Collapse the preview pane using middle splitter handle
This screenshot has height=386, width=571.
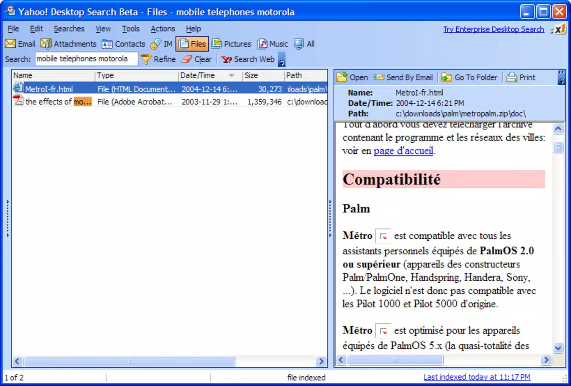coord(330,219)
